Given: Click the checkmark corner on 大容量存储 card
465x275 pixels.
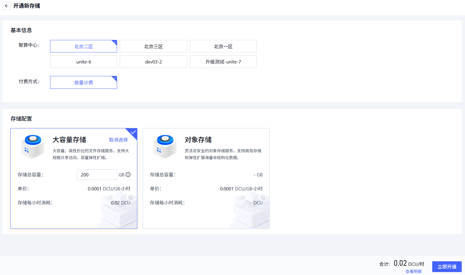Looking at the screenshot, I should tap(133, 132).
